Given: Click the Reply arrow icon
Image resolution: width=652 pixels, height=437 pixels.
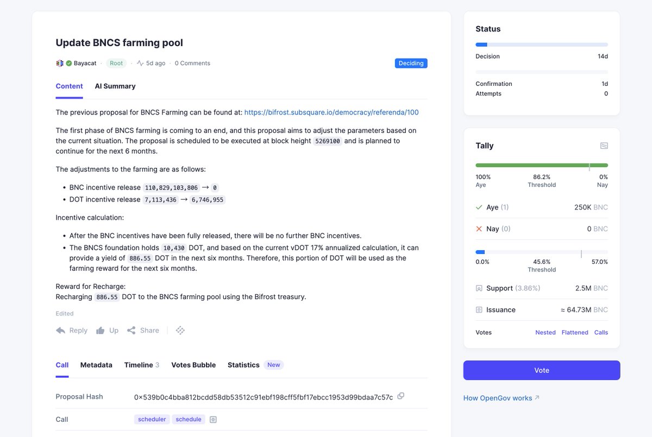Looking at the screenshot, I should [x=61, y=330].
